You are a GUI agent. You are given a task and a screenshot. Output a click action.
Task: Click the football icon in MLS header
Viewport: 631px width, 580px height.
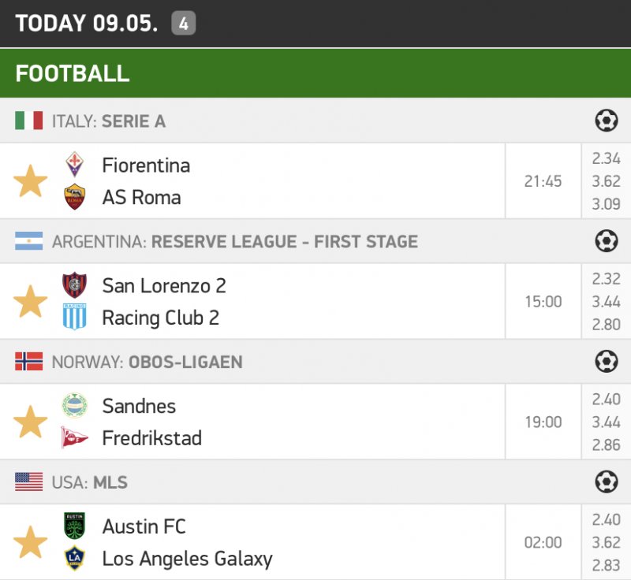606,481
